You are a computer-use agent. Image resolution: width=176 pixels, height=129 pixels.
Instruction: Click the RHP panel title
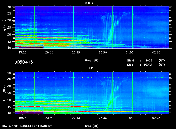point(89,3)
